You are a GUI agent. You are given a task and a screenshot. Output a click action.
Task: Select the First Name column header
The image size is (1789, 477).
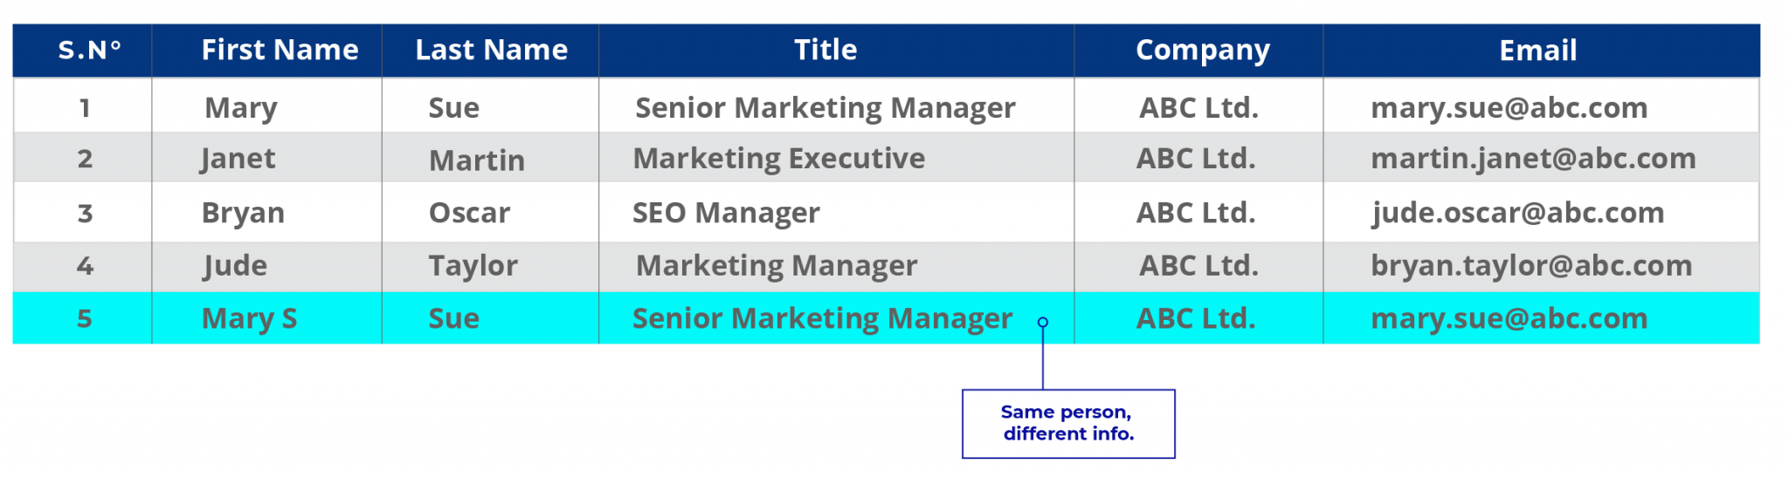click(x=267, y=51)
